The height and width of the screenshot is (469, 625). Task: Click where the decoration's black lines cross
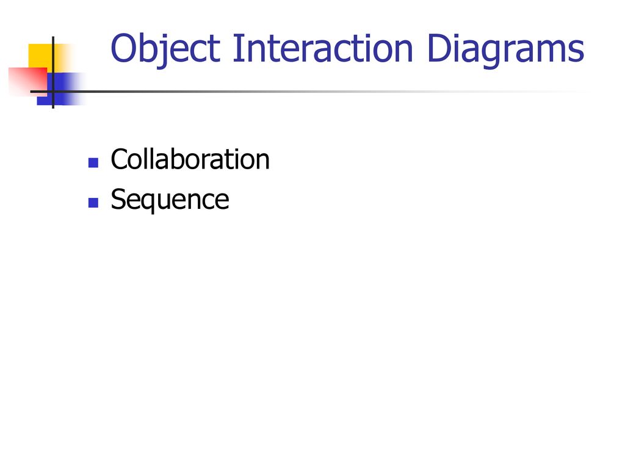pyautogui.click(x=53, y=92)
